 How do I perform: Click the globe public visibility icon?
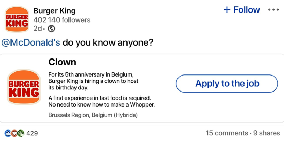51,29
